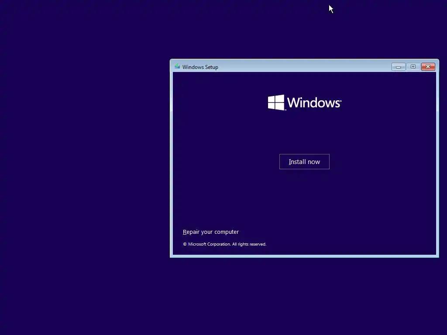The width and height of the screenshot is (447, 335).
Task: Click the Windows Setup title text
Action: (x=200, y=67)
